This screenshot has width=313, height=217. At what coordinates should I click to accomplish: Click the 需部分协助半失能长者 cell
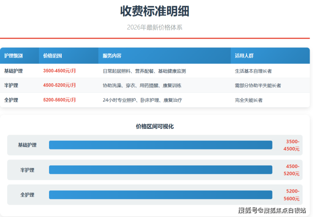[x=258, y=85]
